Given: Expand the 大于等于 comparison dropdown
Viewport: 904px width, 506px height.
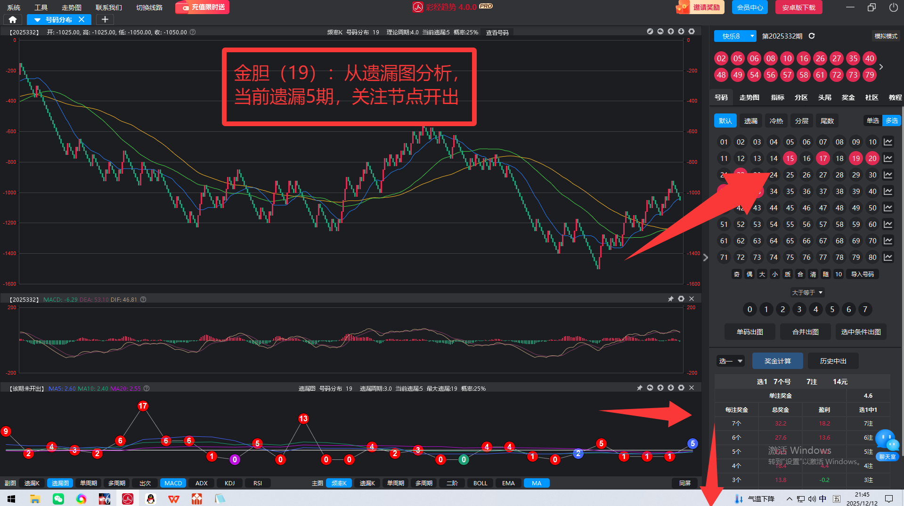Looking at the screenshot, I should pos(807,292).
